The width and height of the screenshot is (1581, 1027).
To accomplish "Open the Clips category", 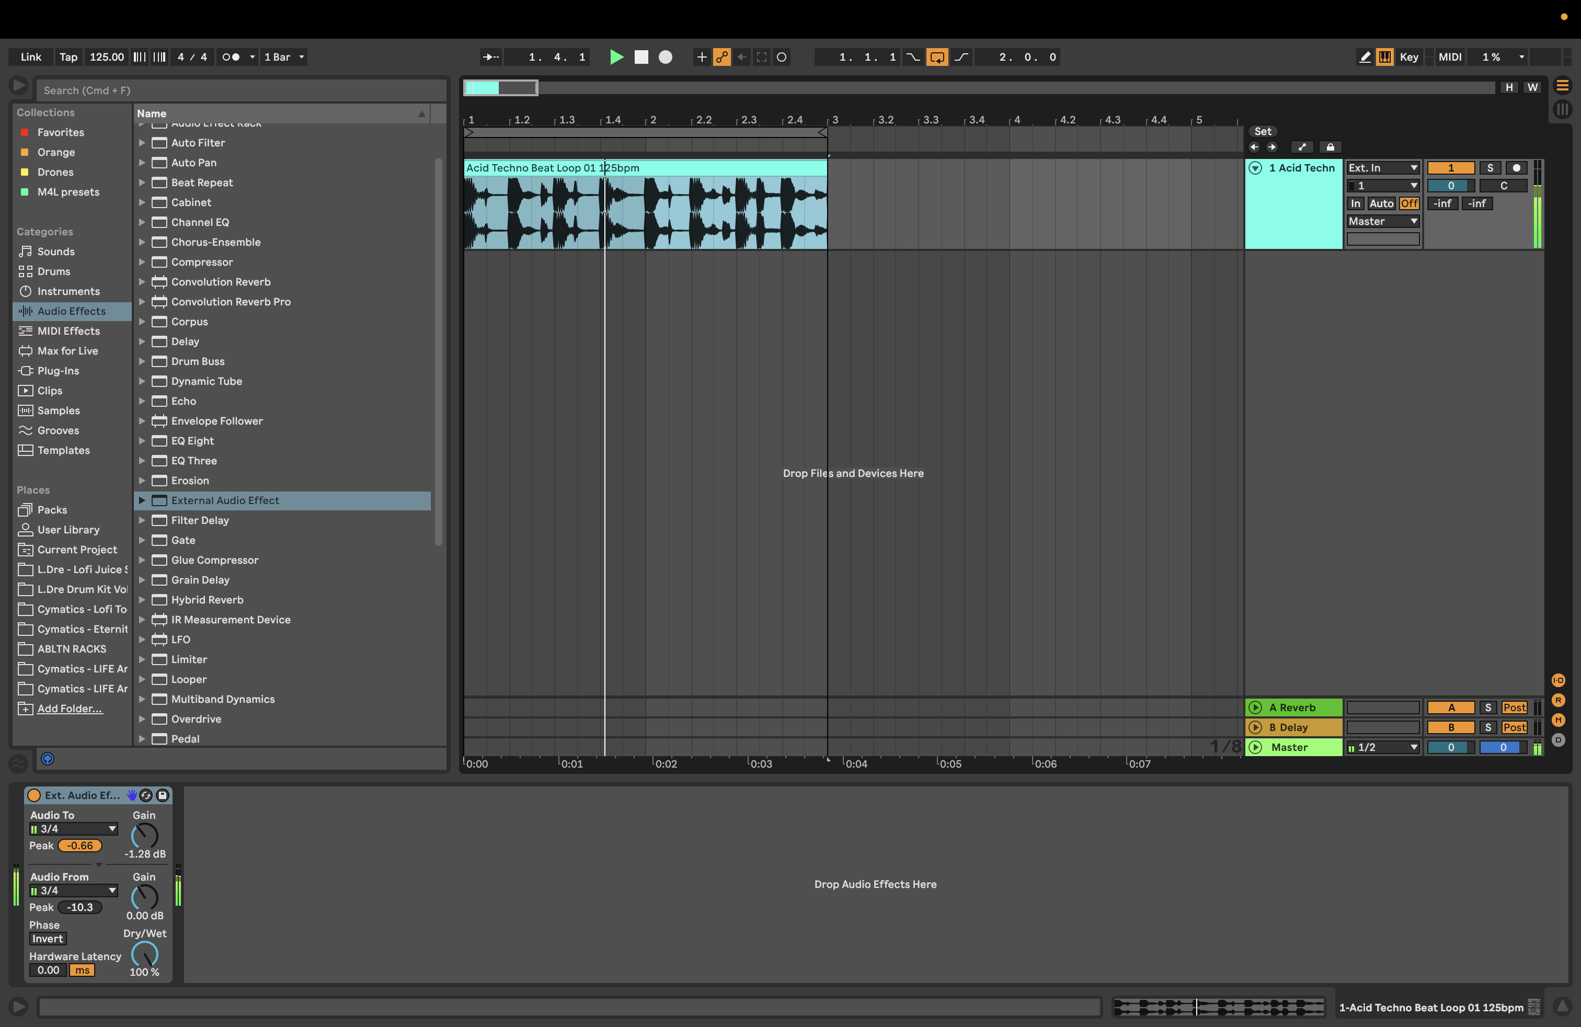I will [x=50, y=391].
